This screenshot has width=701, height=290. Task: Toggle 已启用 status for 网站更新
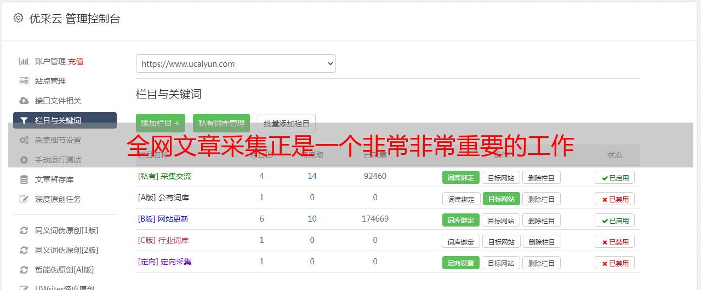point(615,220)
